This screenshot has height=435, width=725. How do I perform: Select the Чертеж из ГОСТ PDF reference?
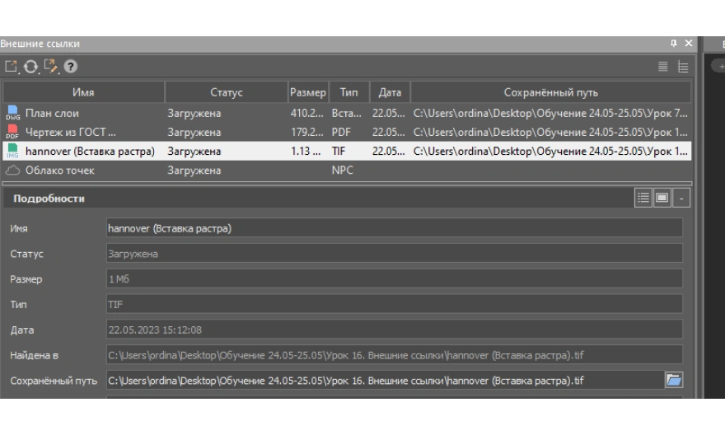pos(70,132)
